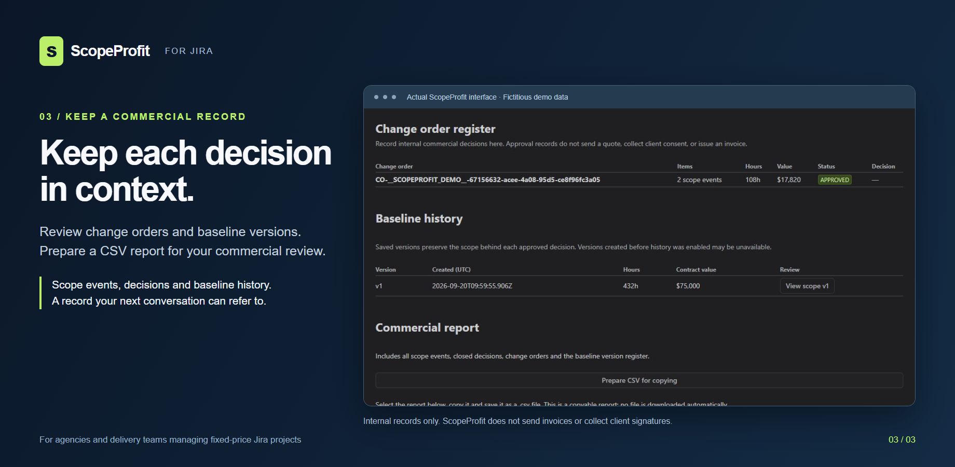The width and height of the screenshot is (955, 467).
Task: Click the 108h hours value
Action: pos(753,180)
